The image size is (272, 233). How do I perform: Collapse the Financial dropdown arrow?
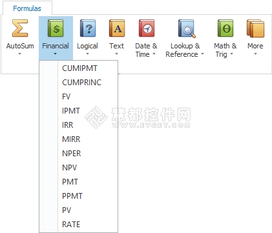pos(55,54)
